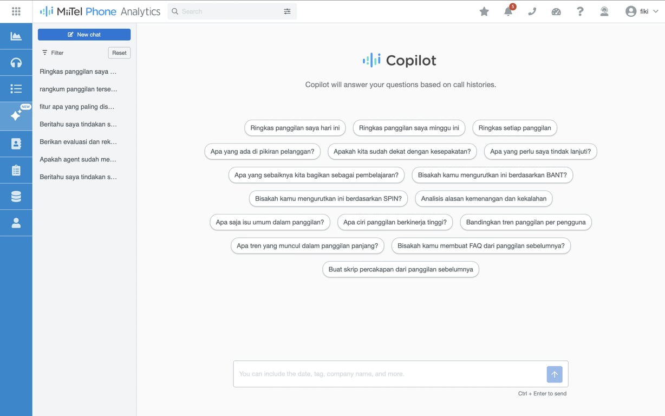
Task: Click the help question mark icon
Action: point(580,11)
